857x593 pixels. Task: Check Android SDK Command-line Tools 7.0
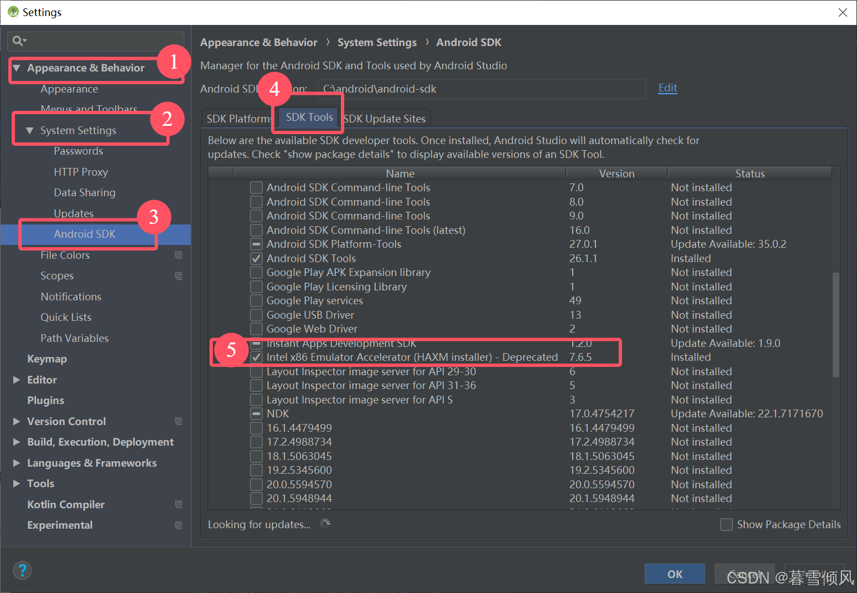click(x=256, y=187)
